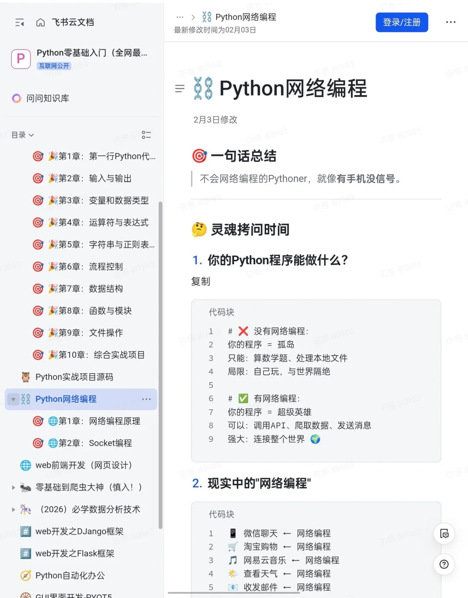This screenshot has height=598, width=468.
Task: Open Python零基础入门 knowledge base title
Action: pyautogui.click(x=92, y=53)
